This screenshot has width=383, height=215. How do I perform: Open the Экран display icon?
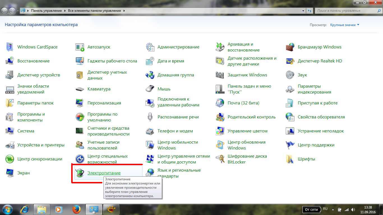point(10,173)
